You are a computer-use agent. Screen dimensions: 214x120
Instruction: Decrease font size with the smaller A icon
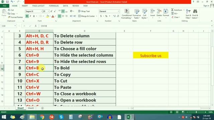[55, 11]
